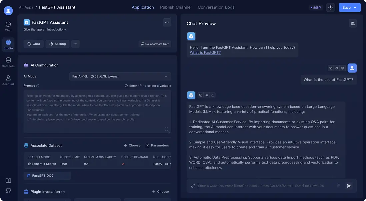Image resolution: width=366 pixels, height=201 pixels.
Task: Go to All Apps breadcrumb
Action: click(x=26, y=7)
